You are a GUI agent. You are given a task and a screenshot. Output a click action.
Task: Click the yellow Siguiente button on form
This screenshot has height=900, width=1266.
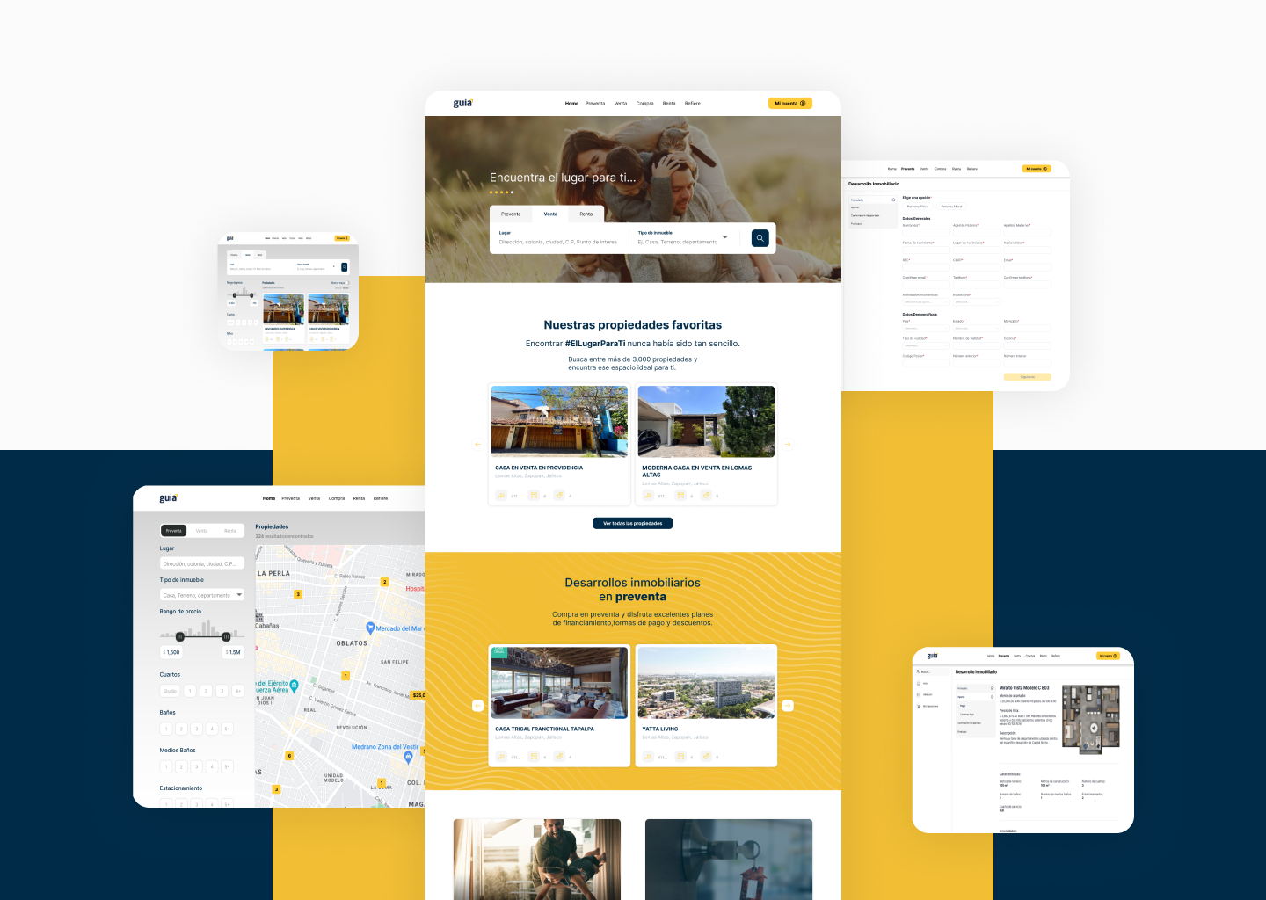tap(1027, 377)
